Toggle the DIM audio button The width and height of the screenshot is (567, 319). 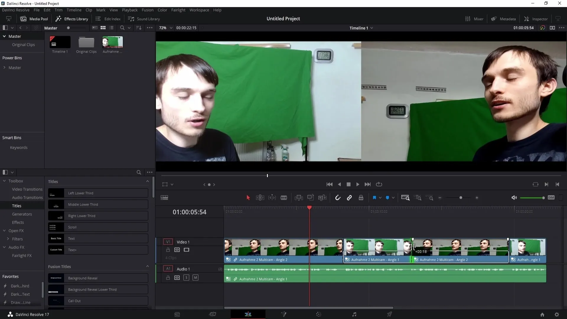pos(551,198)
